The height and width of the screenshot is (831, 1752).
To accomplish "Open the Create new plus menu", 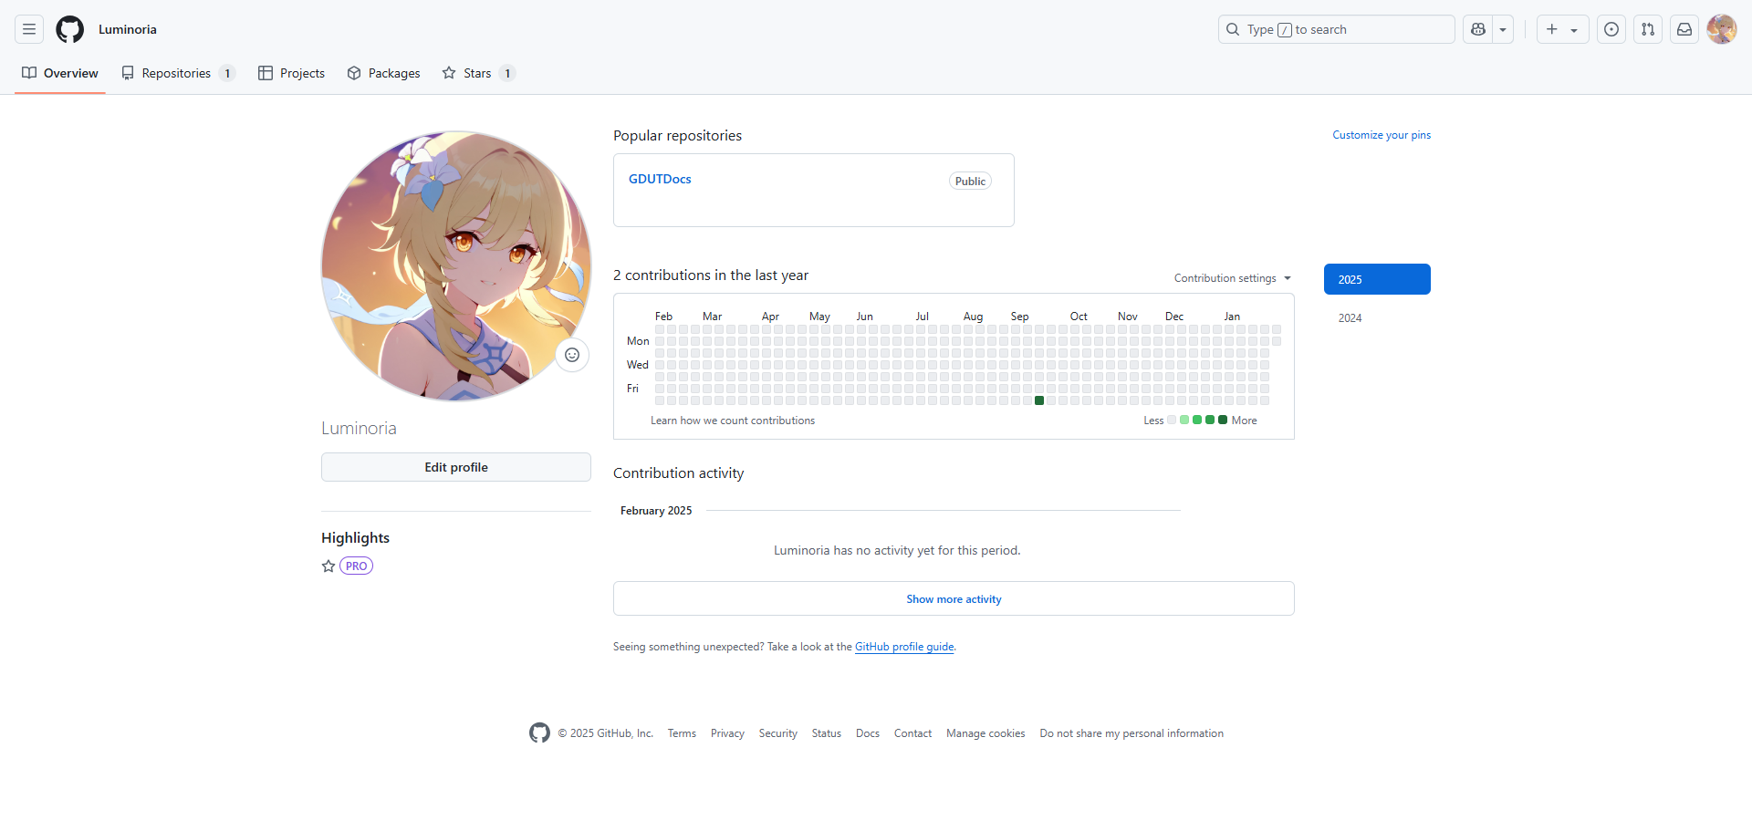I will [1562, 29].
